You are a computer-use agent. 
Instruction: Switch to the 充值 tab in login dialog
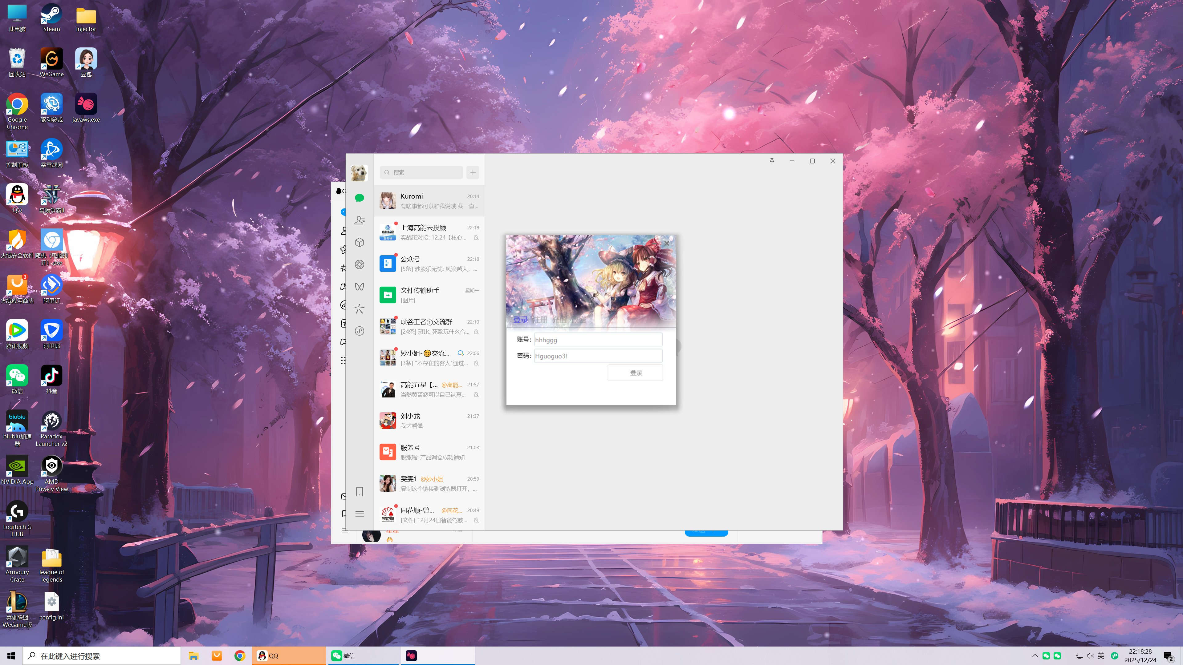point(559,320)
